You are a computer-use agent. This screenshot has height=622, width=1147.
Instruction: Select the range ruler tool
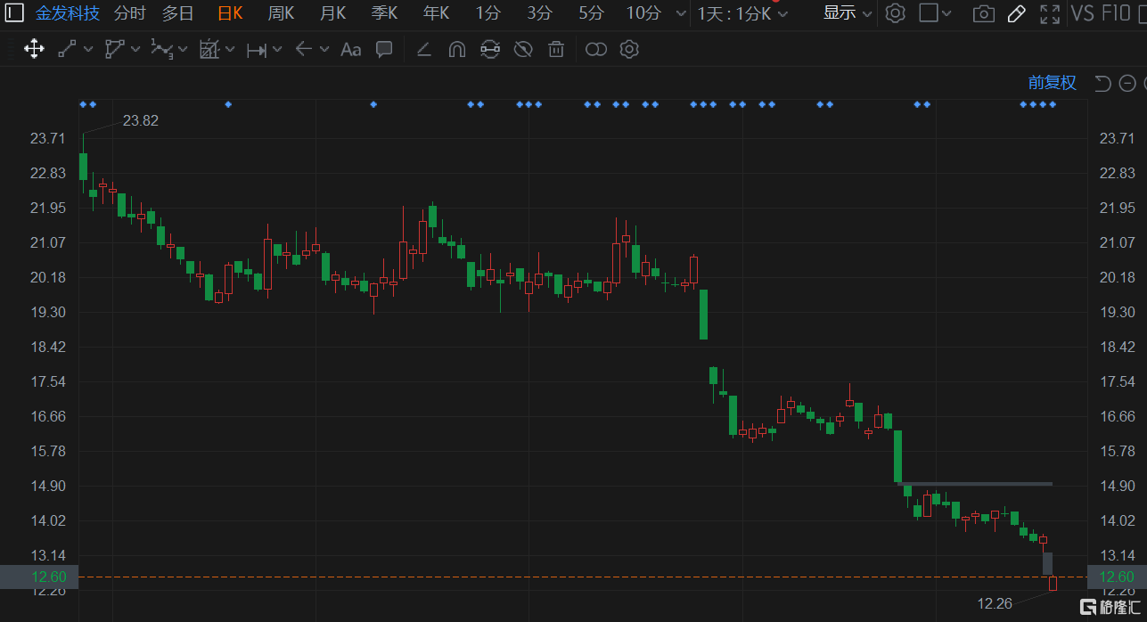click(x=257, y=50)
